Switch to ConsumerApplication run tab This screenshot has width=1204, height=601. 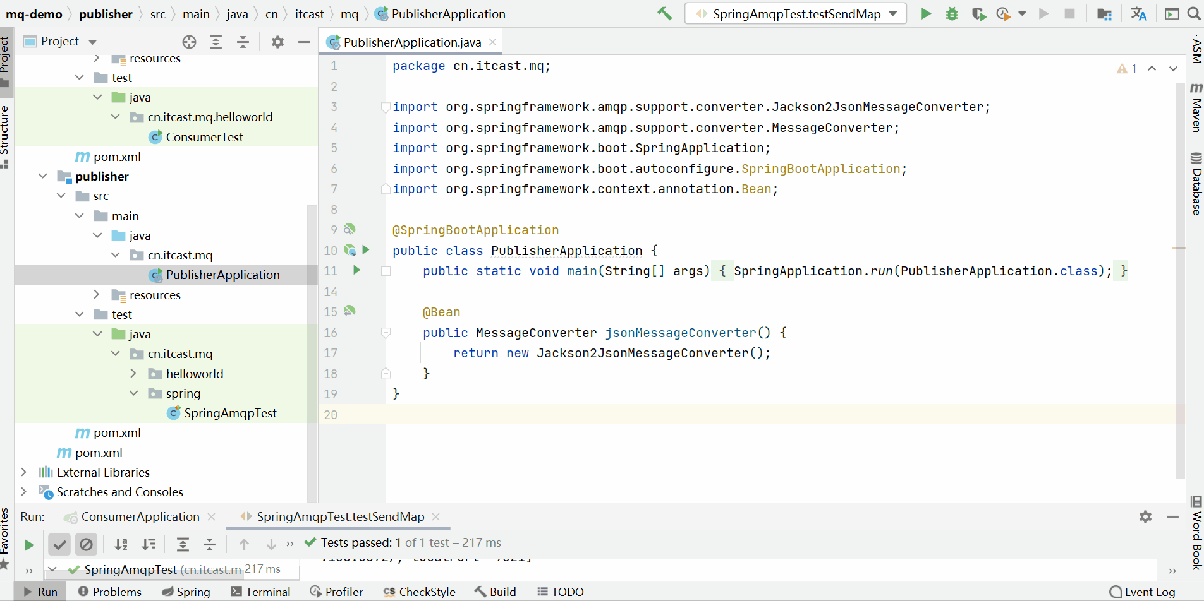tap(140, 517)
